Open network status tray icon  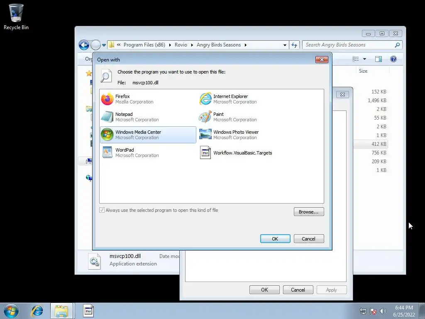(x=363, y=311)
